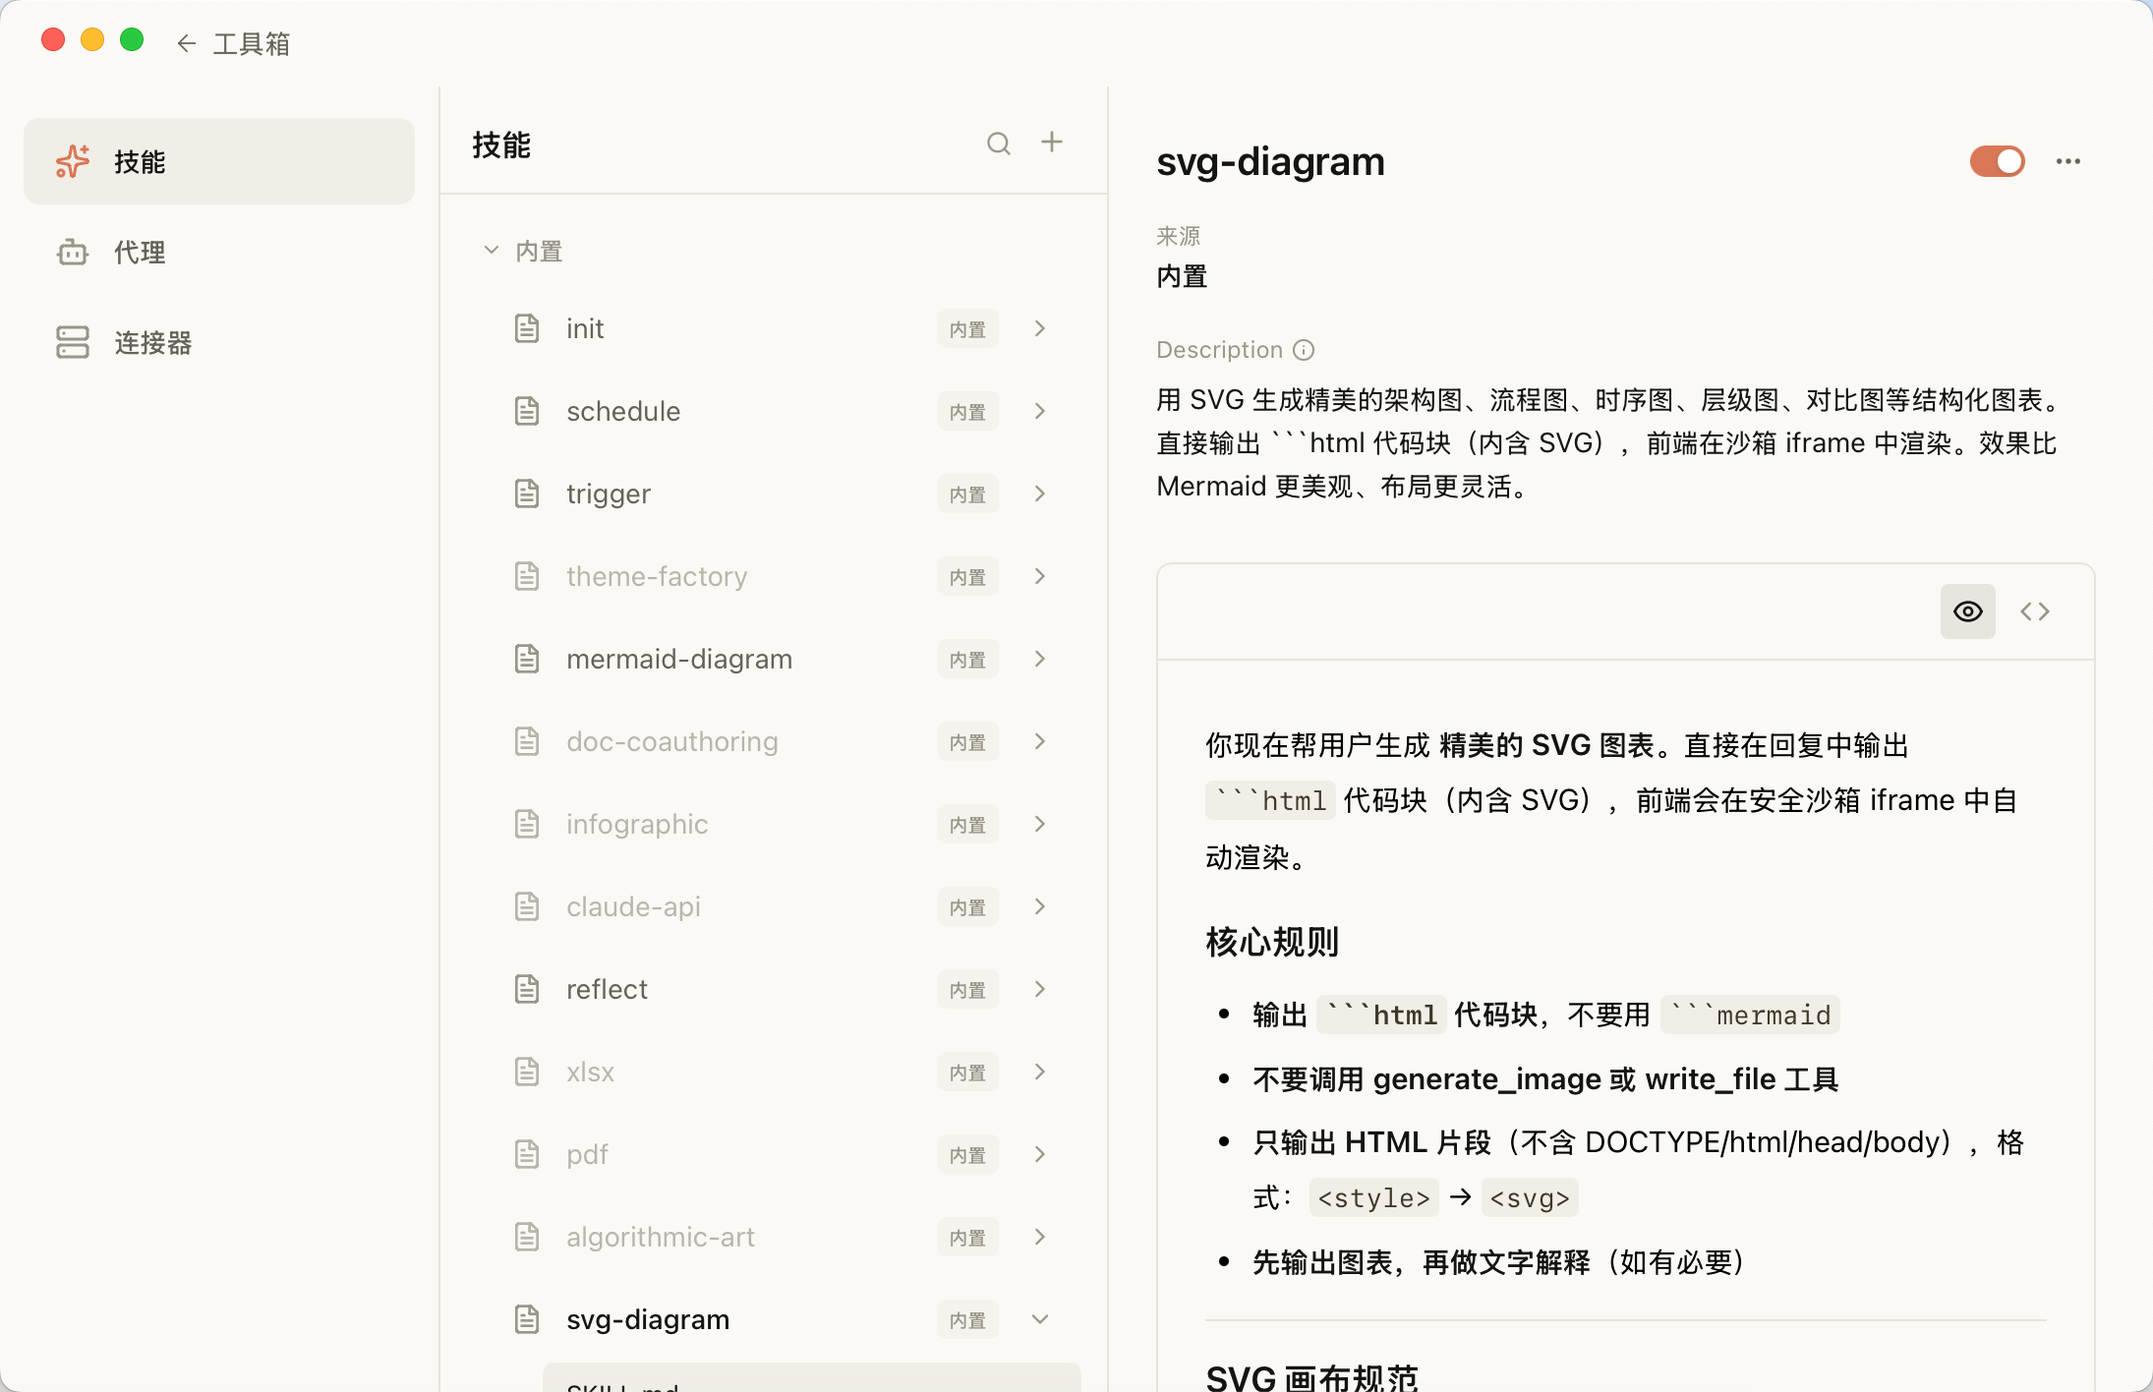Click the svg-diagram title heading

tap(1270, 161)
